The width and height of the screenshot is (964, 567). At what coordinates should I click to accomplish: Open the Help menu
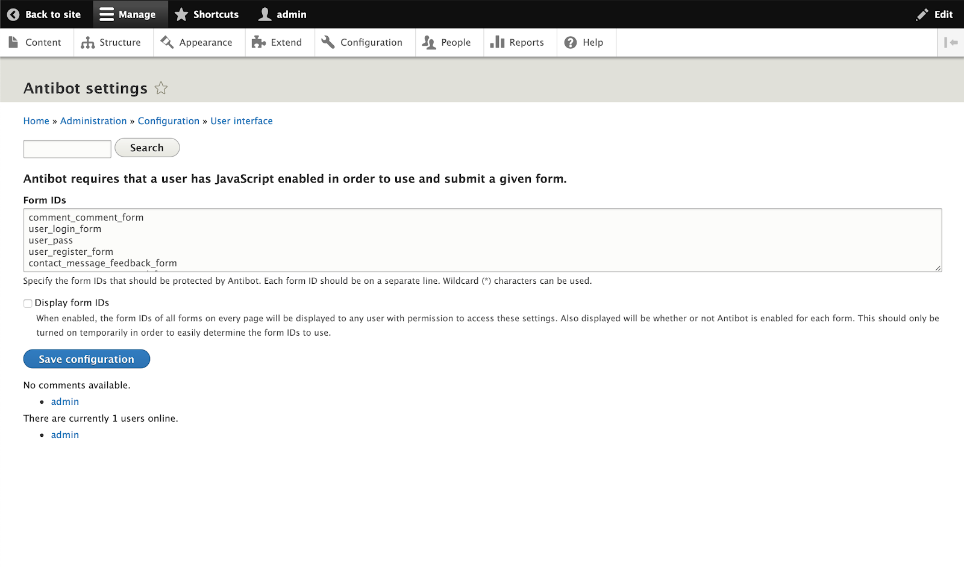[x=587, y=42]
